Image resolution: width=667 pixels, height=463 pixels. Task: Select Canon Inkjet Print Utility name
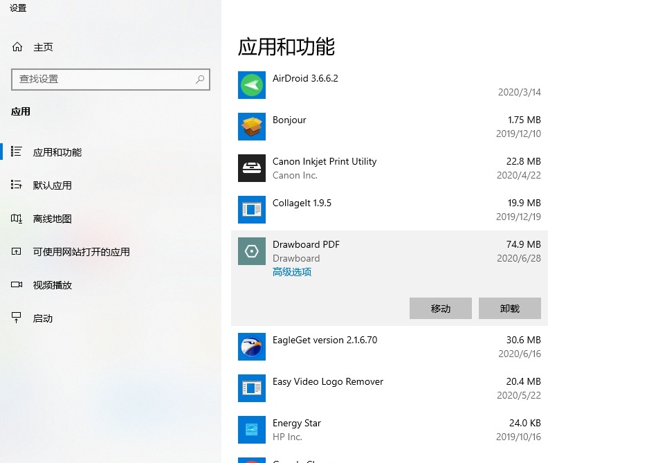click(325, 162)
